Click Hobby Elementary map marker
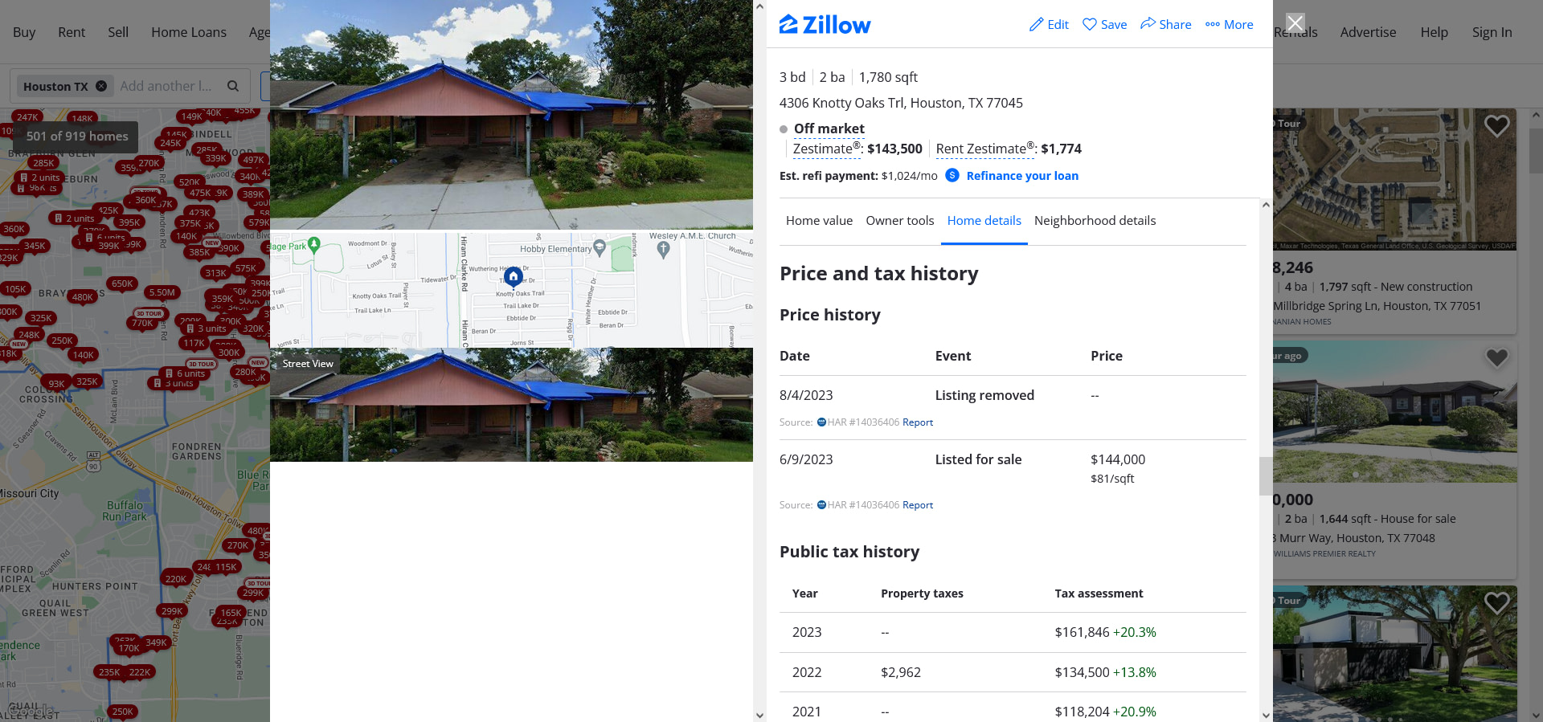 pyautogui.click(x=599, y=248)
